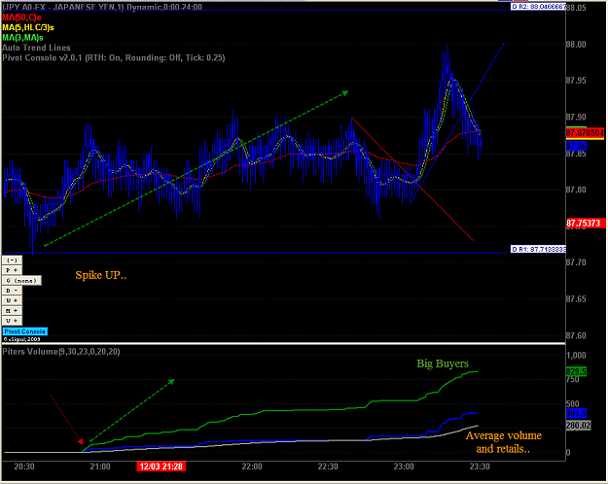Click the red 87.878504 price marker
This screenshot has height=484, width=608.
(585, 133)
